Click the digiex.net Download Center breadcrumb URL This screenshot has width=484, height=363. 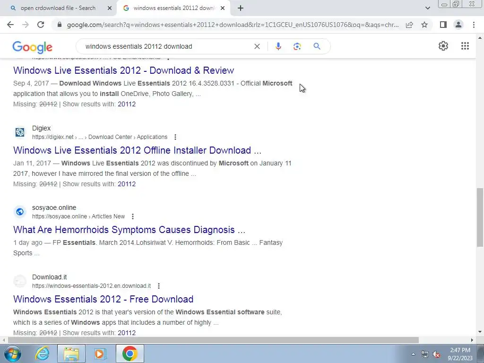[x=100, y=137]
